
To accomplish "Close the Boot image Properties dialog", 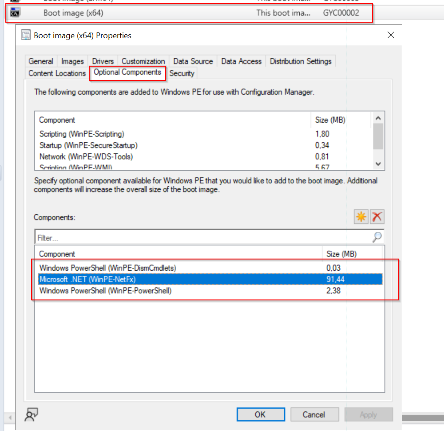I will [391, 35].
